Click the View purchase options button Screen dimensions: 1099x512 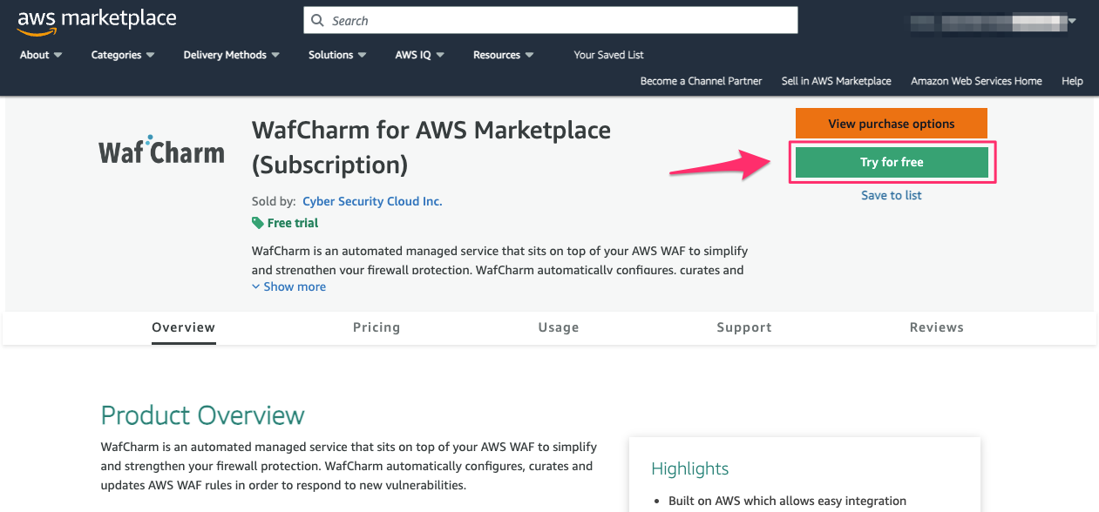tap(891, 123)
